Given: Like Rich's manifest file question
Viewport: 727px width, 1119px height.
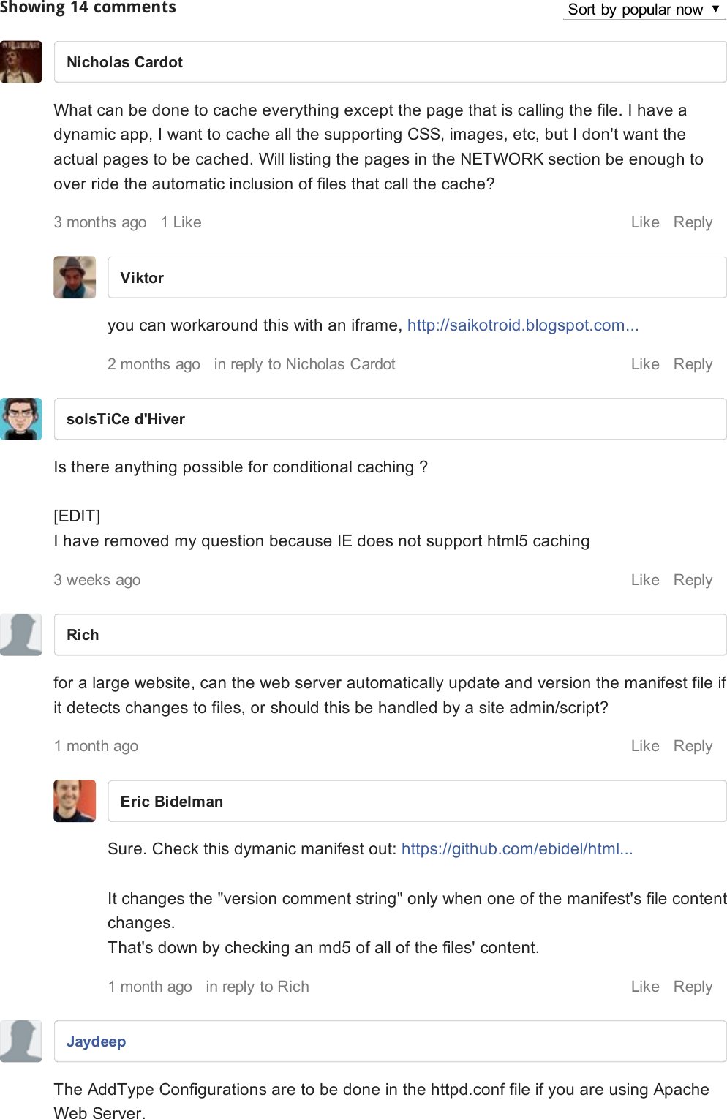Looking at the screenshot, I should 645,746.
